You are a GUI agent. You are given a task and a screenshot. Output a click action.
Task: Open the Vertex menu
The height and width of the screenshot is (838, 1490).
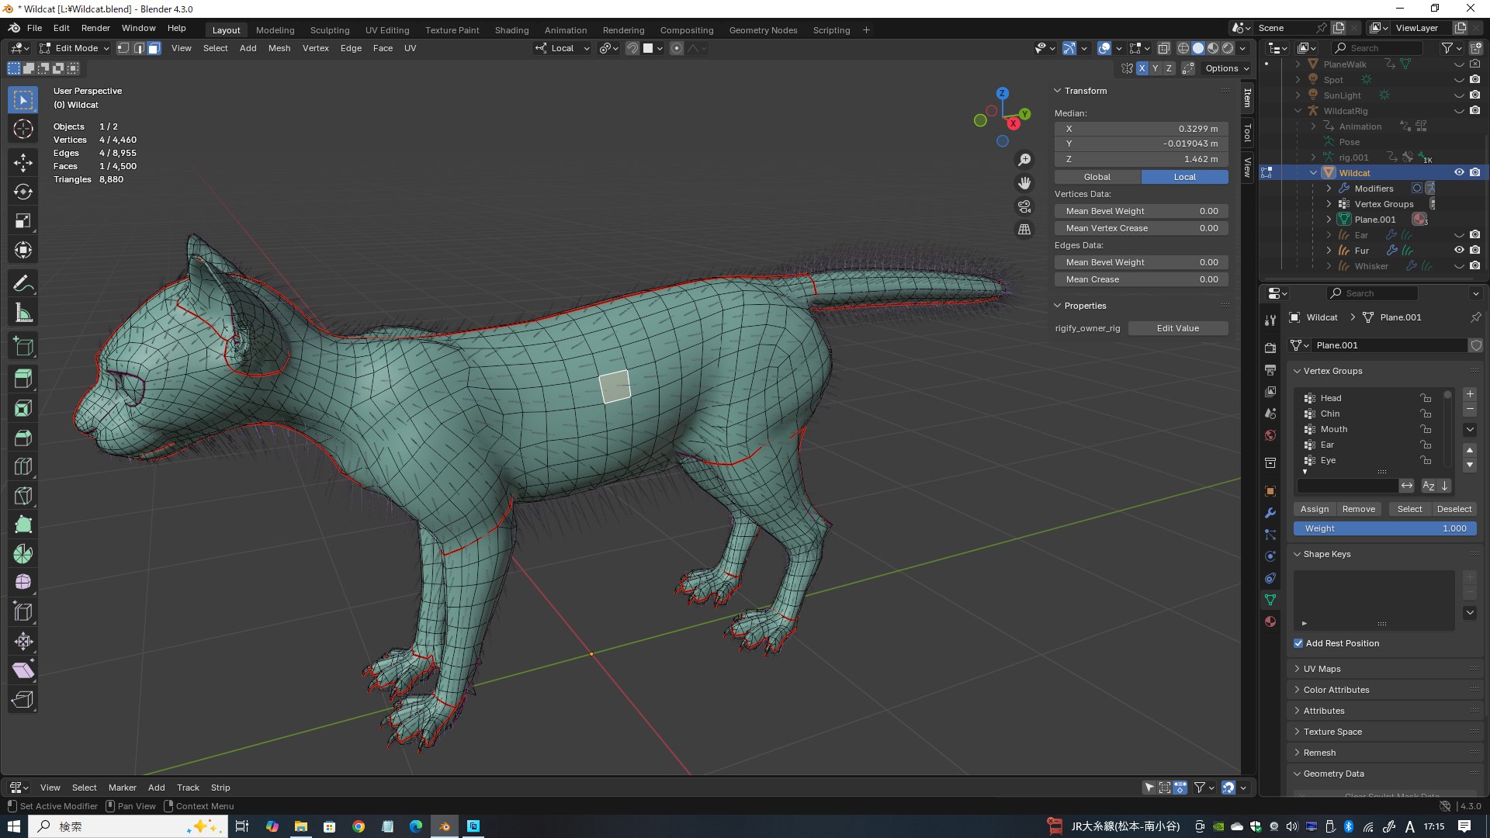[315, 48]
